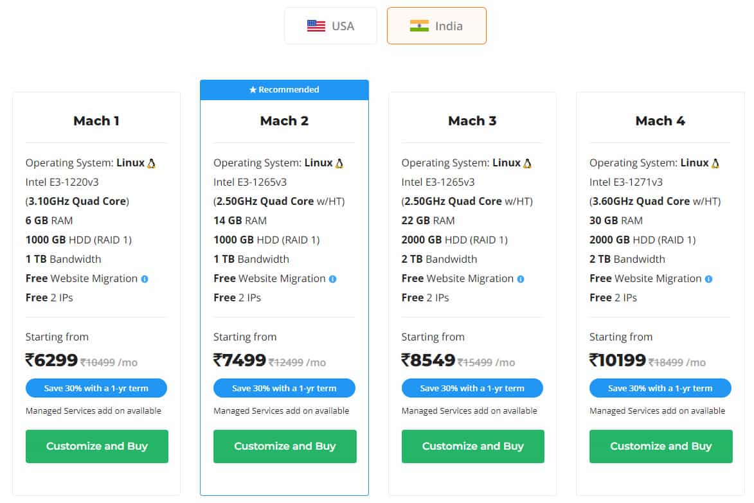Click the Recommended banner on Mach 2
This screenshot has height=503, width=754.
tap(284, 89)
